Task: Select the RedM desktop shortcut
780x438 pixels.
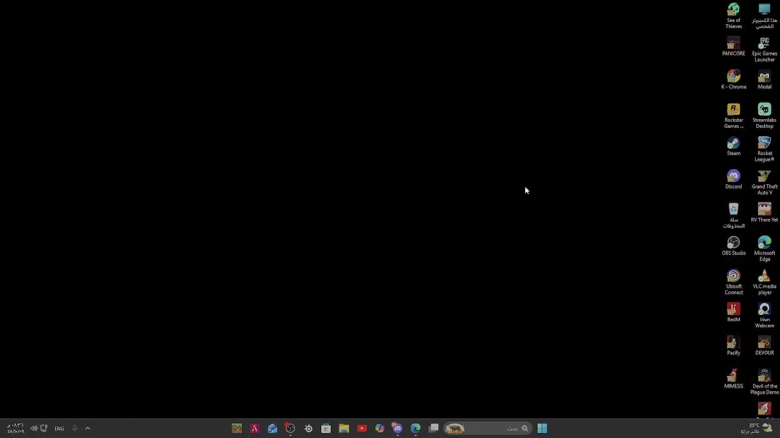Action: (734, 313)
